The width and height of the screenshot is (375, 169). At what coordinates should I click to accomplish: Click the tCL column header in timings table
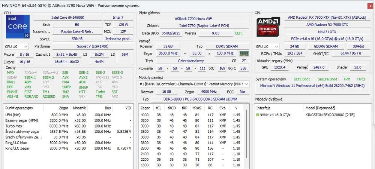[x=159, y=108]
